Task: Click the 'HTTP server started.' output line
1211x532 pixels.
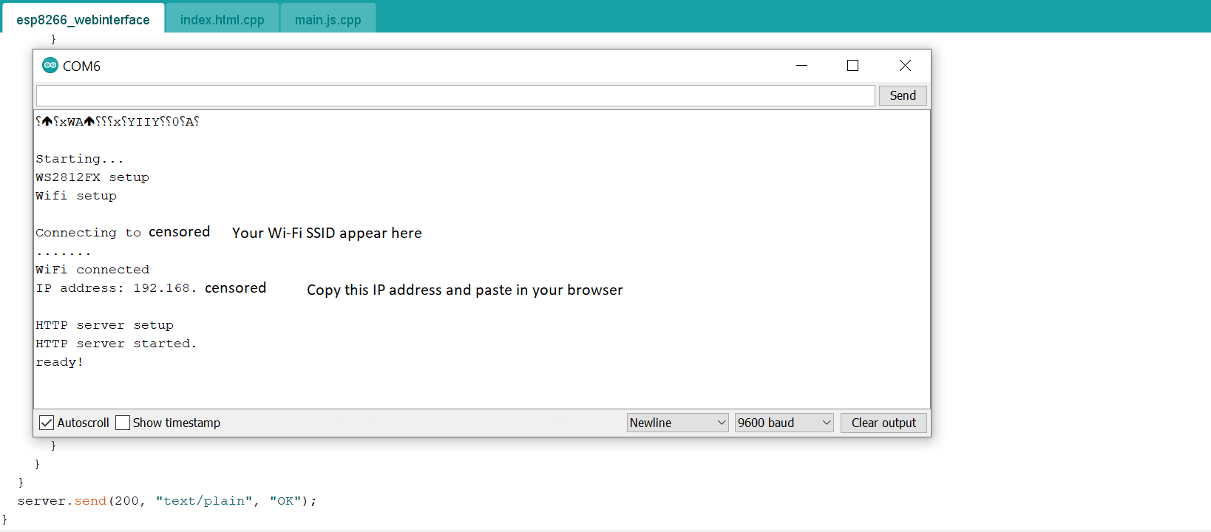Action: (116, 344)
